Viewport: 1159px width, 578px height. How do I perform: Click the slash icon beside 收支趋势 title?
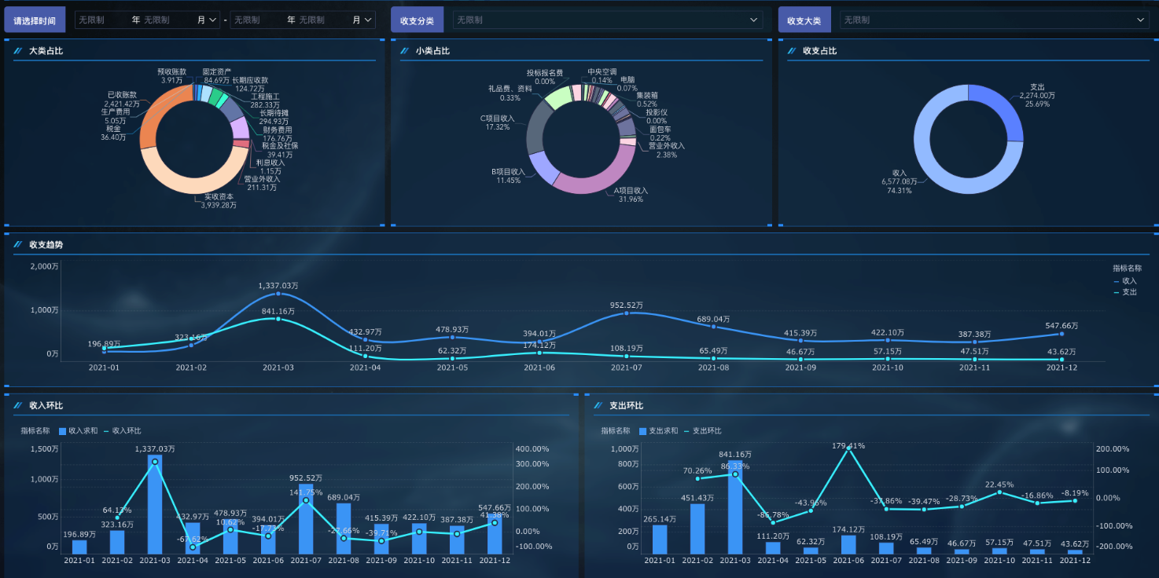[17, 245]
